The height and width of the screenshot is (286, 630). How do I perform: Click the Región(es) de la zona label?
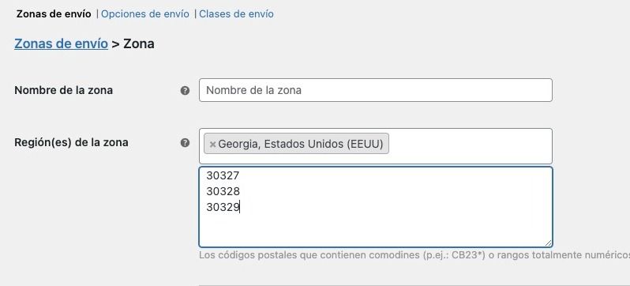coord(71,142)
